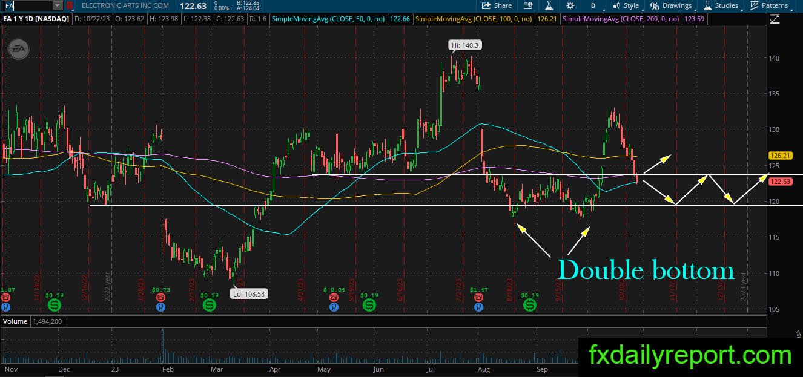Click the red linking icon beside the symbol box
The image size is (803, 377).
point(69,5)
